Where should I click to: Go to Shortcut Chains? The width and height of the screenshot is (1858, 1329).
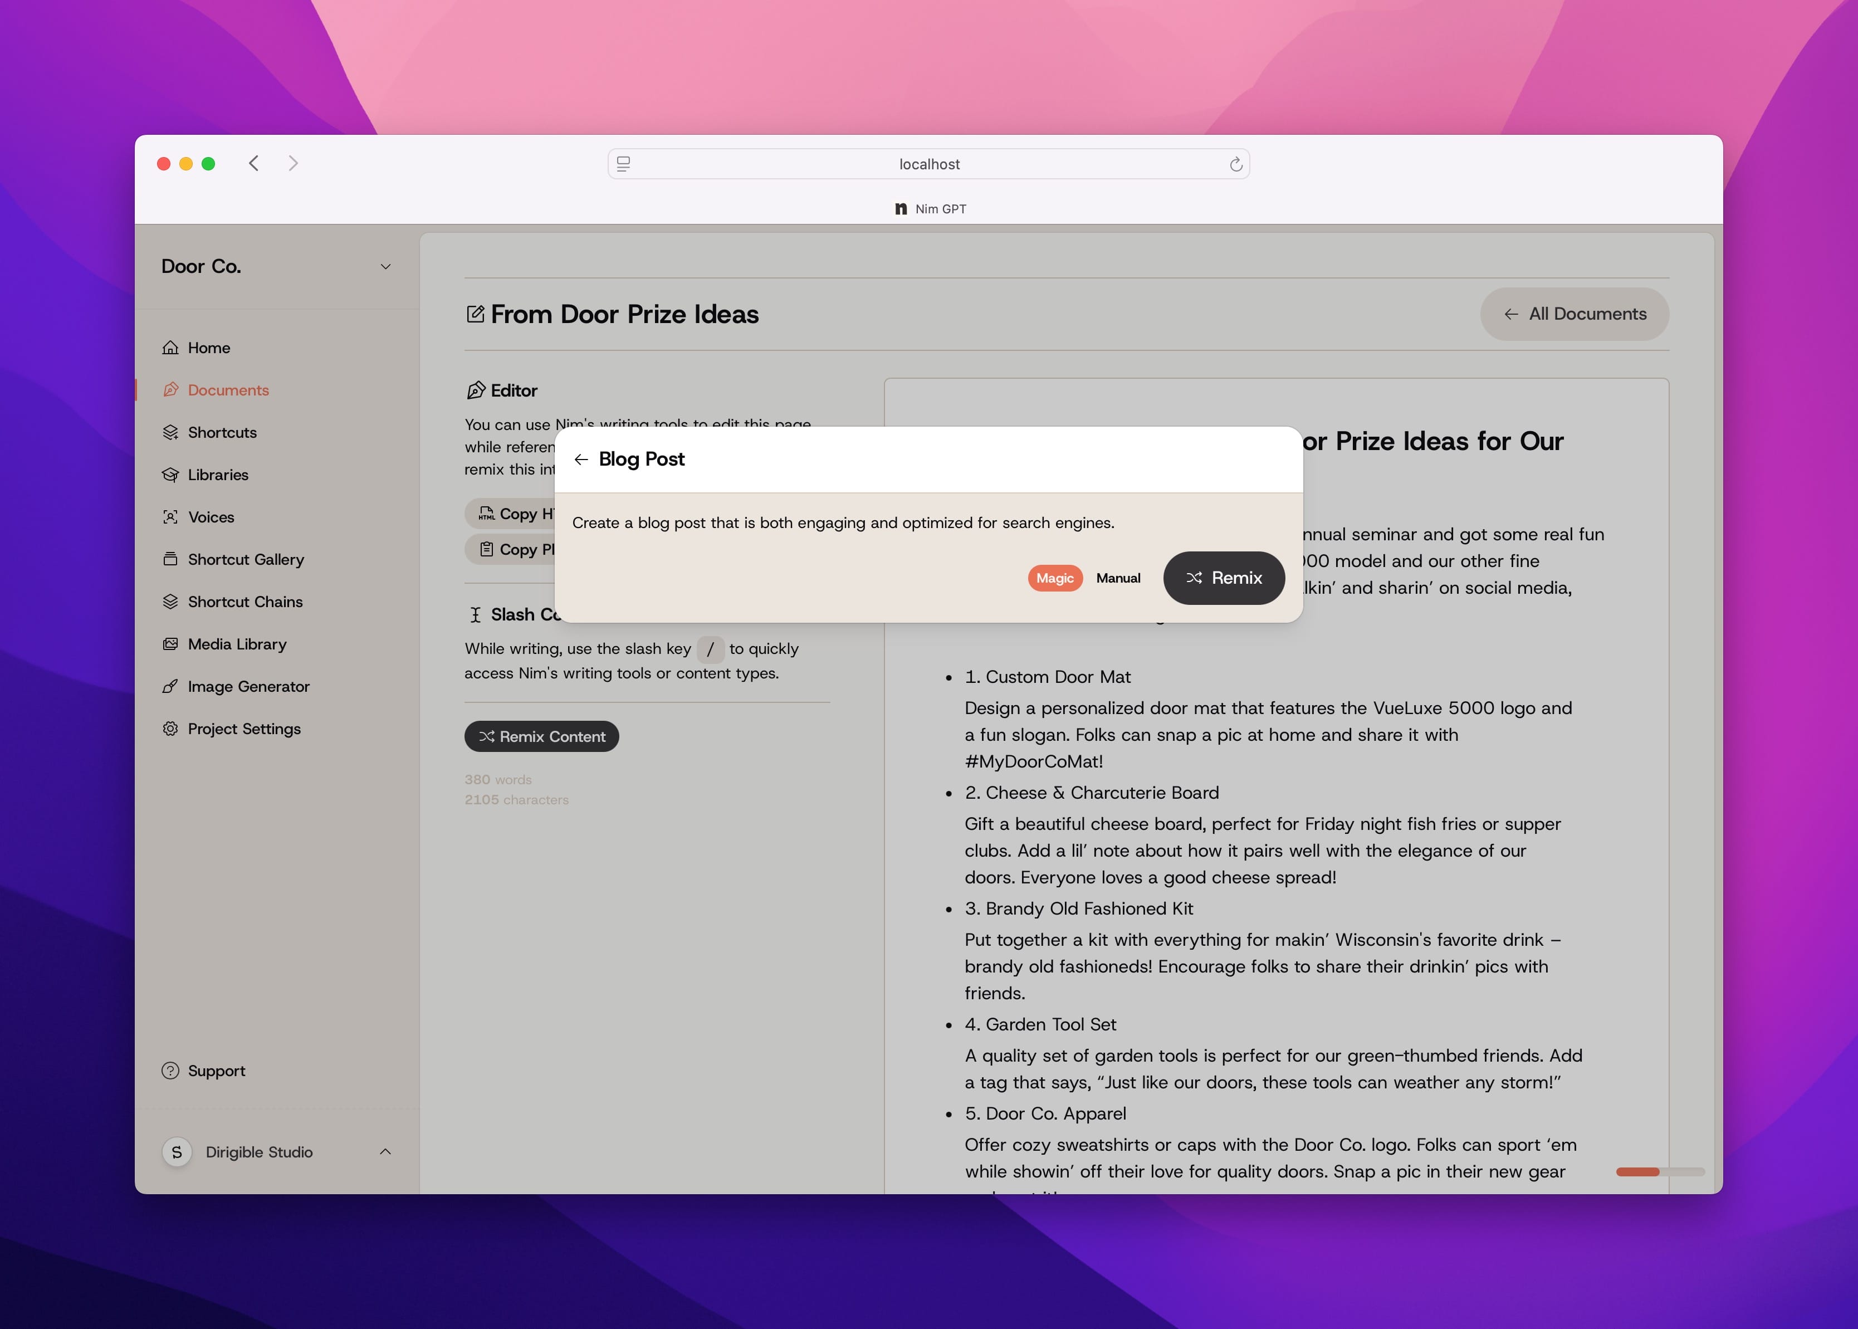[245, 602]
